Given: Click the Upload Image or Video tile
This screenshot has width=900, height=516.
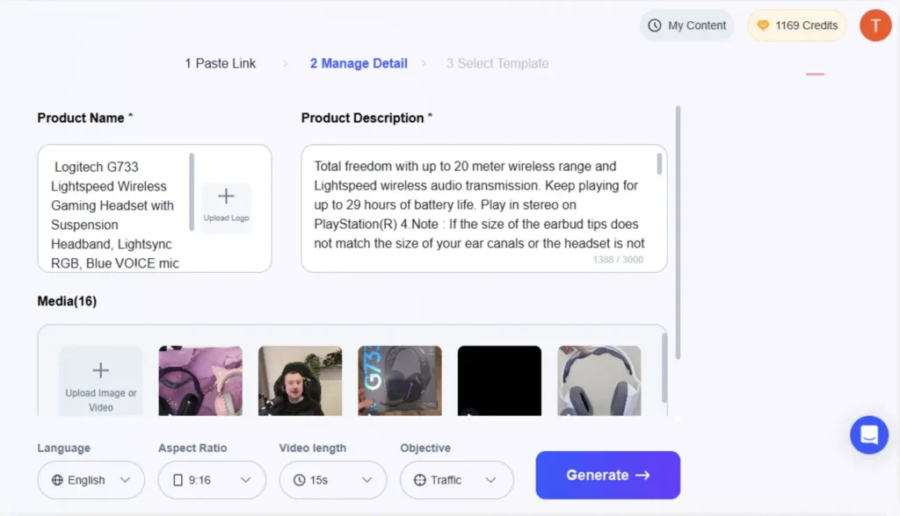Looking at the screenshot, I should pos(101,380).
